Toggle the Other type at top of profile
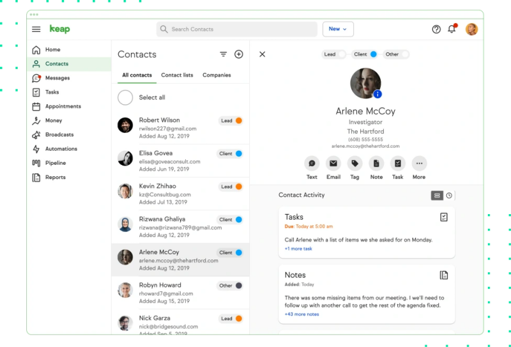511x347 pixels. pyautogui.click(x=396, y=54)
